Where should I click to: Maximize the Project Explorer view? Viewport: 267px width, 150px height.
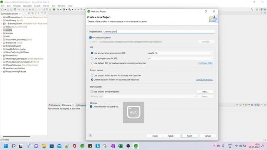point(45,13)
